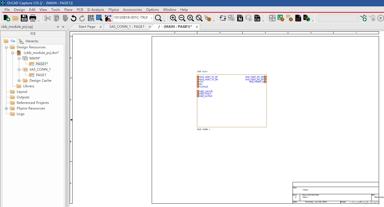This screenshot has width=384, height=207.
Task: Toggle the Snap to grid icon
Action: [91, 18]
